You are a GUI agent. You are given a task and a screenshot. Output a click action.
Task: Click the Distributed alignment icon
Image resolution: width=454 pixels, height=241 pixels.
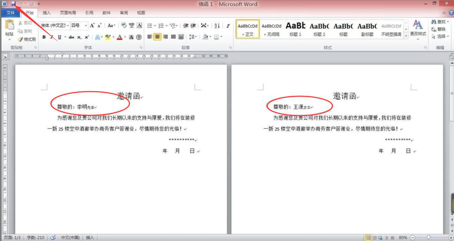tap(181, 37)
